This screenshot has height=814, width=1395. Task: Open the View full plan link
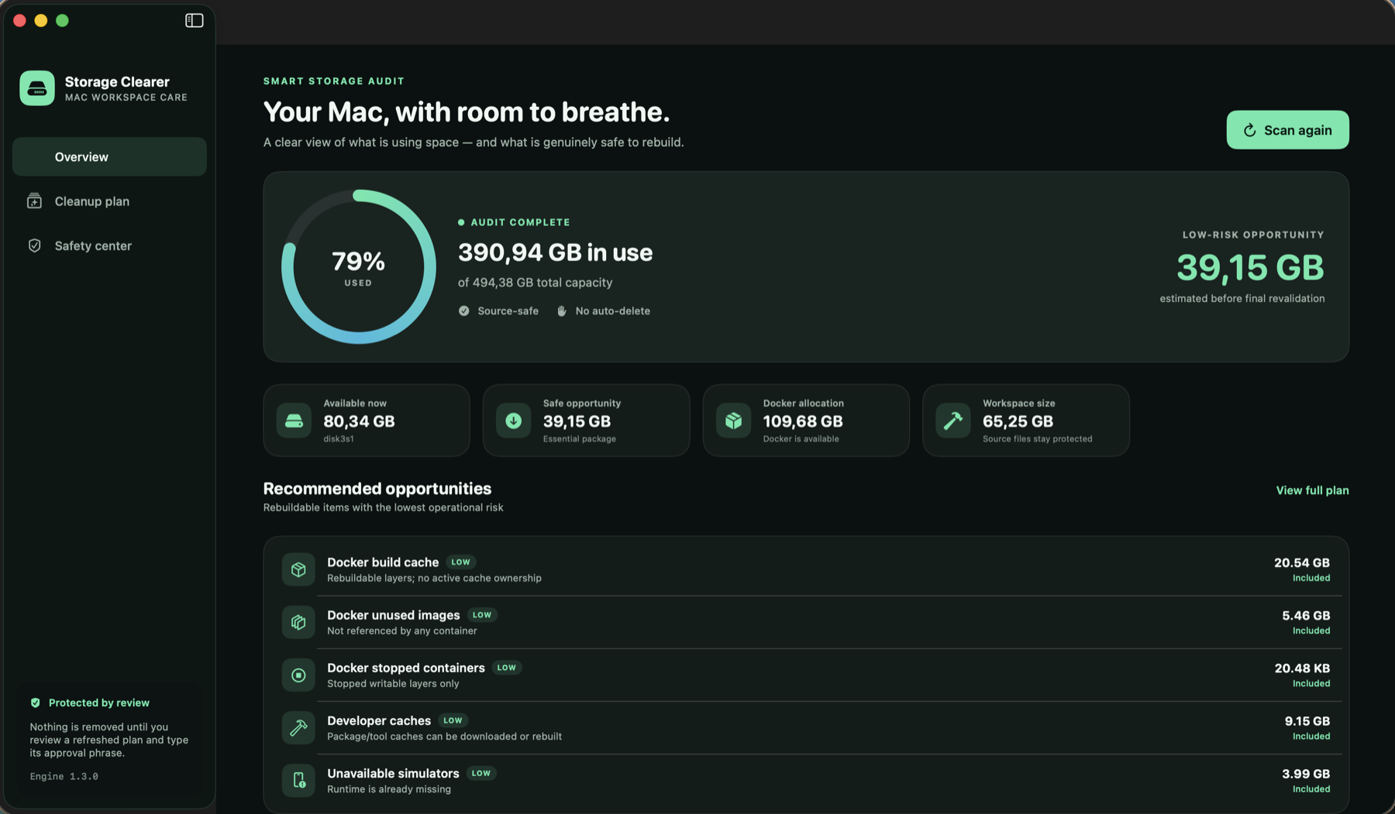point(1312,490)
